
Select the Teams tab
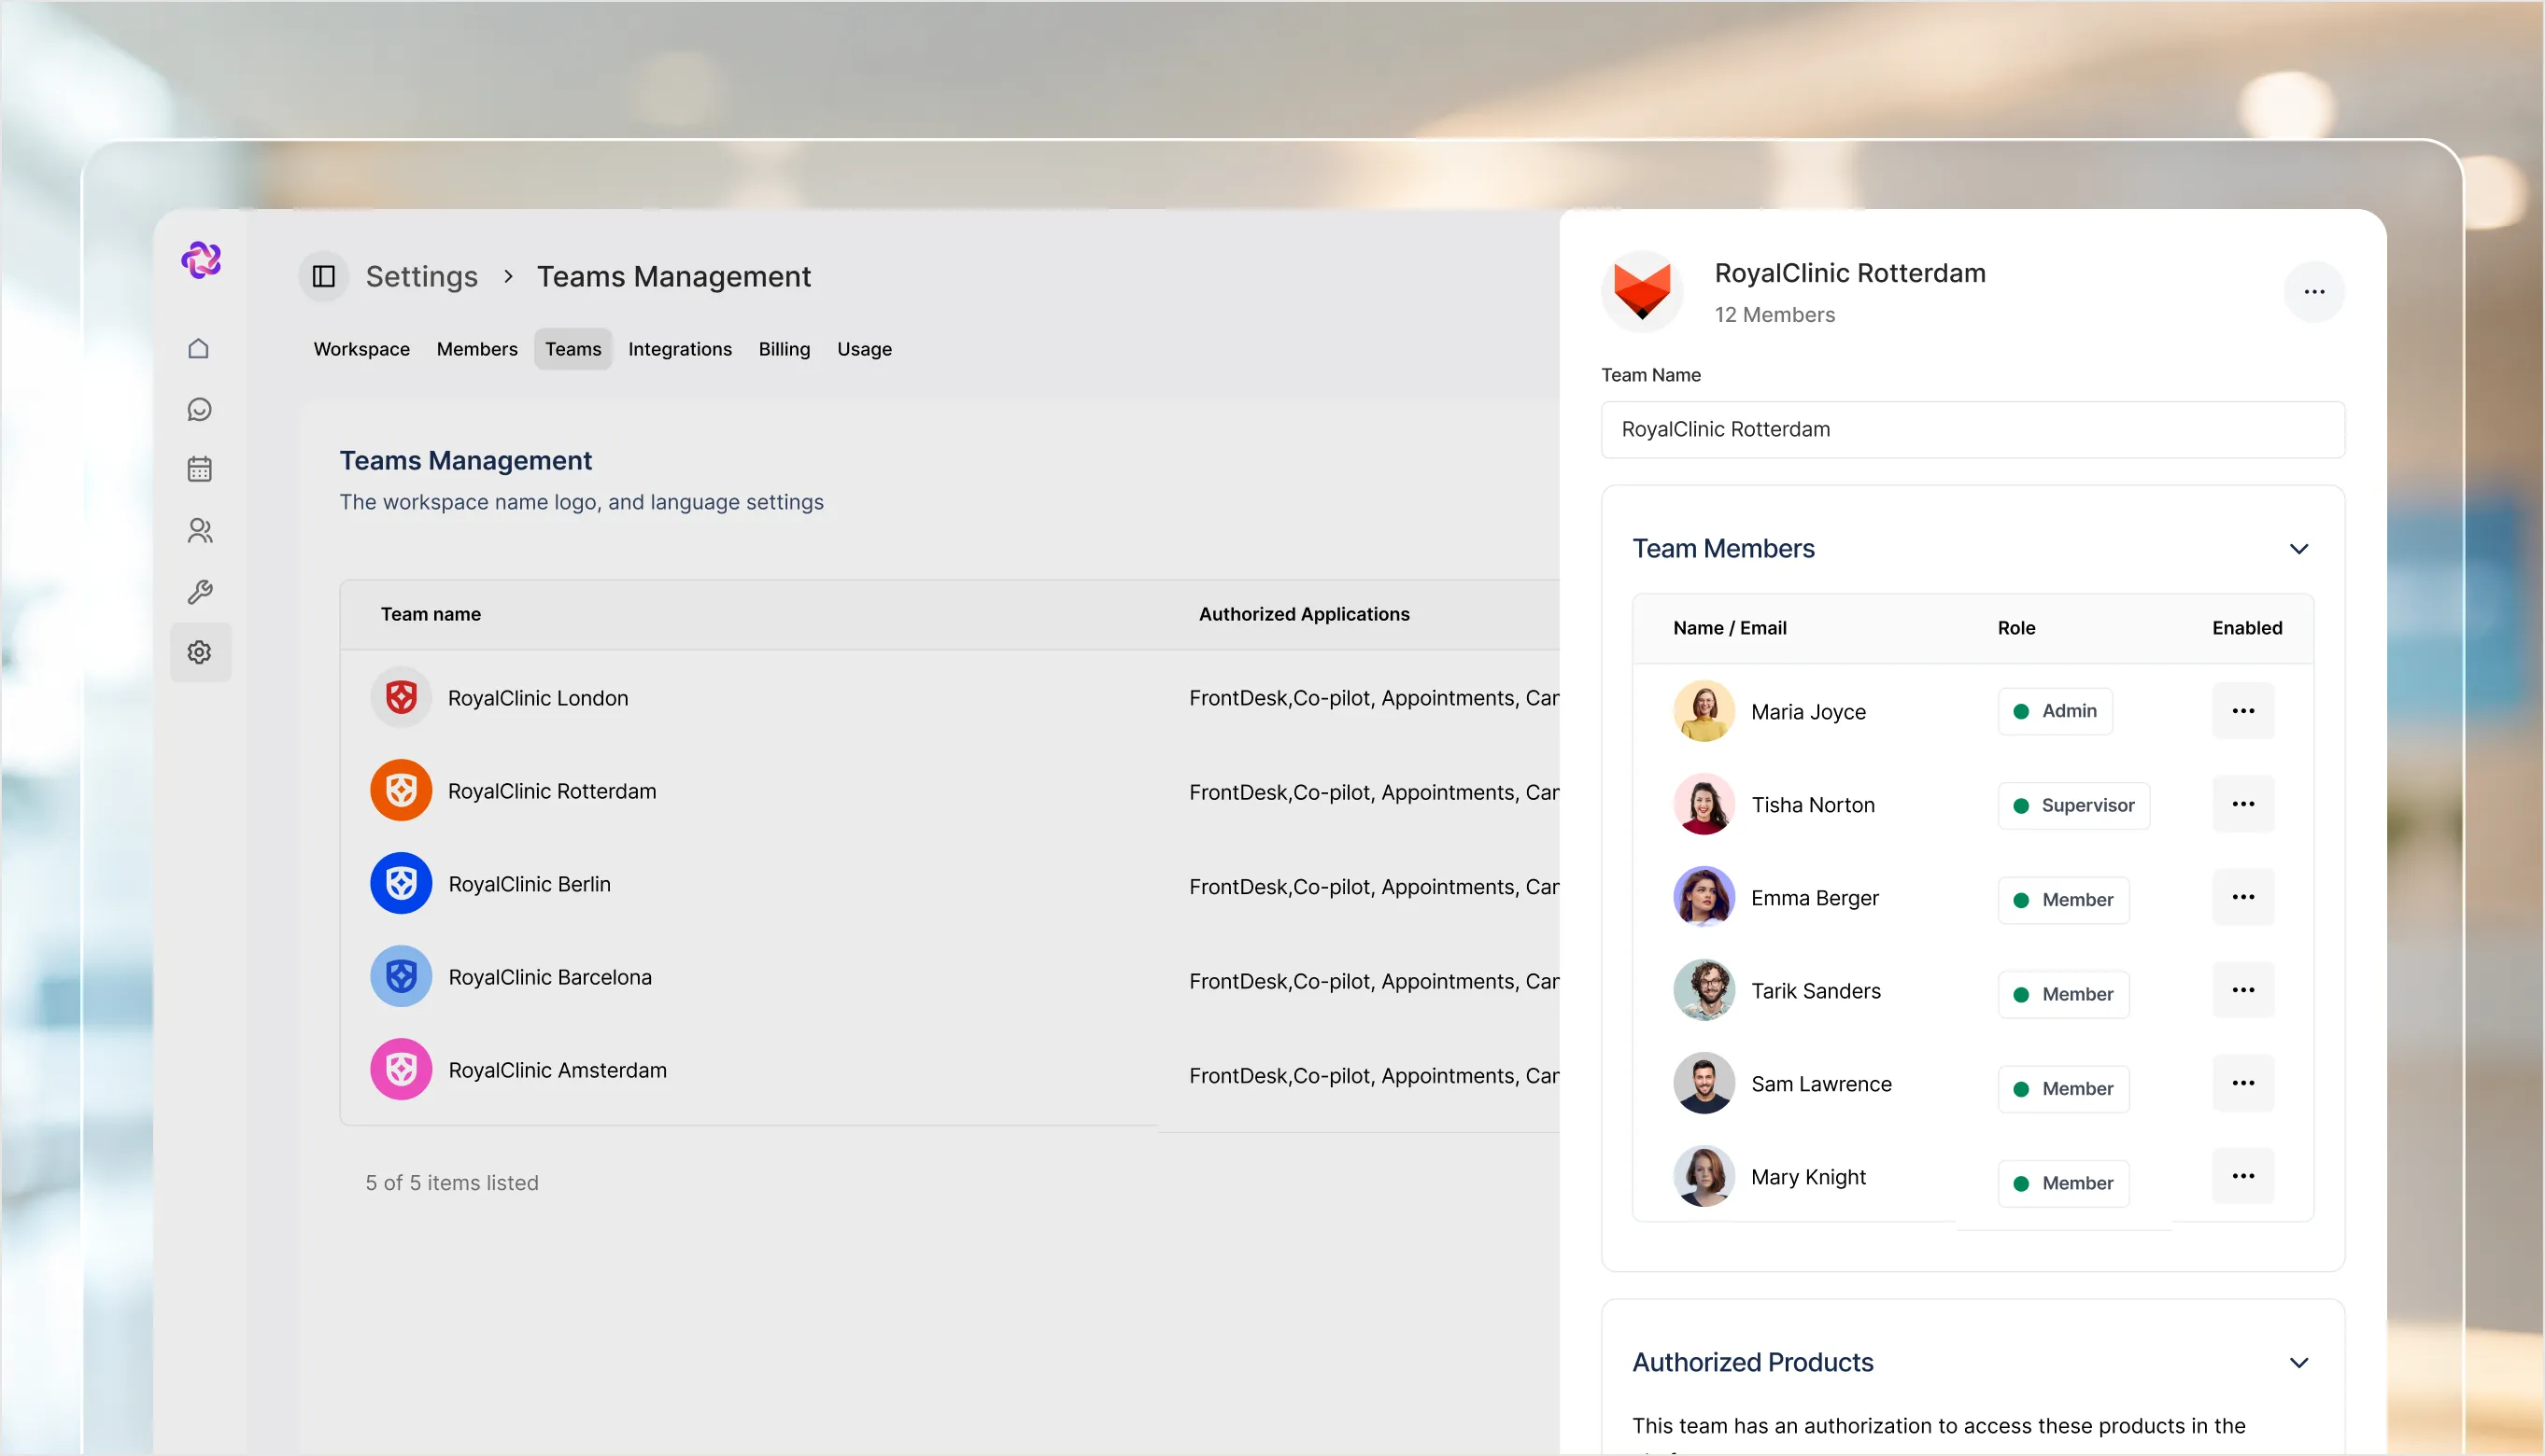point(573,349)
